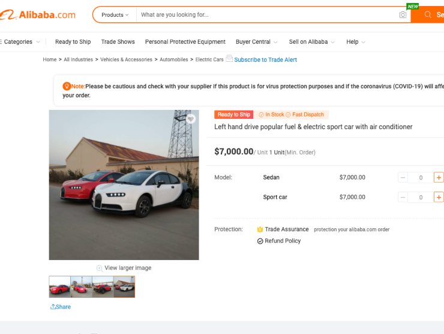Open the Ready to Ship menu item
The width and height of the screenshot is (444, 334).
point(73,42)
